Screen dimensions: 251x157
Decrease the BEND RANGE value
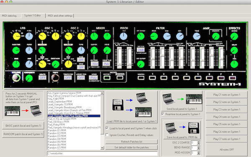tap(198, 149)
